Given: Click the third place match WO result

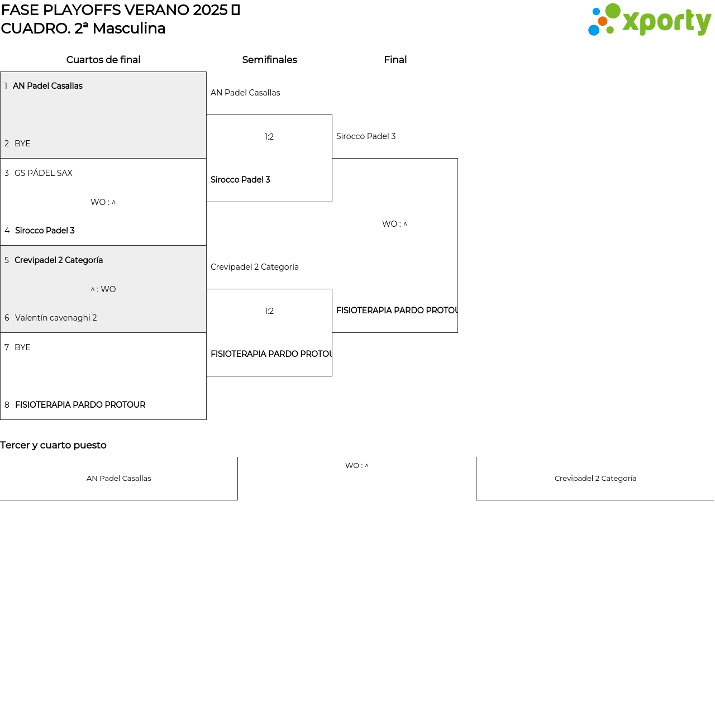Looking at the screenshot, I should tap(357, 466).
